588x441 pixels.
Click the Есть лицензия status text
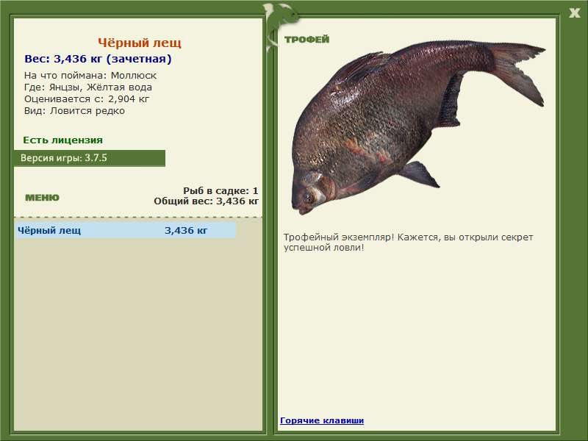(x=63, y=140)
